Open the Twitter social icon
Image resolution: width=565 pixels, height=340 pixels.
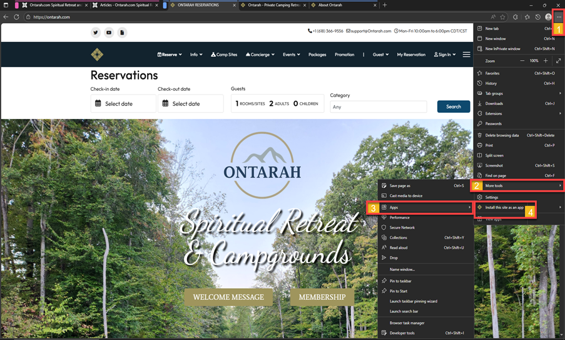(x=96, y=33)
